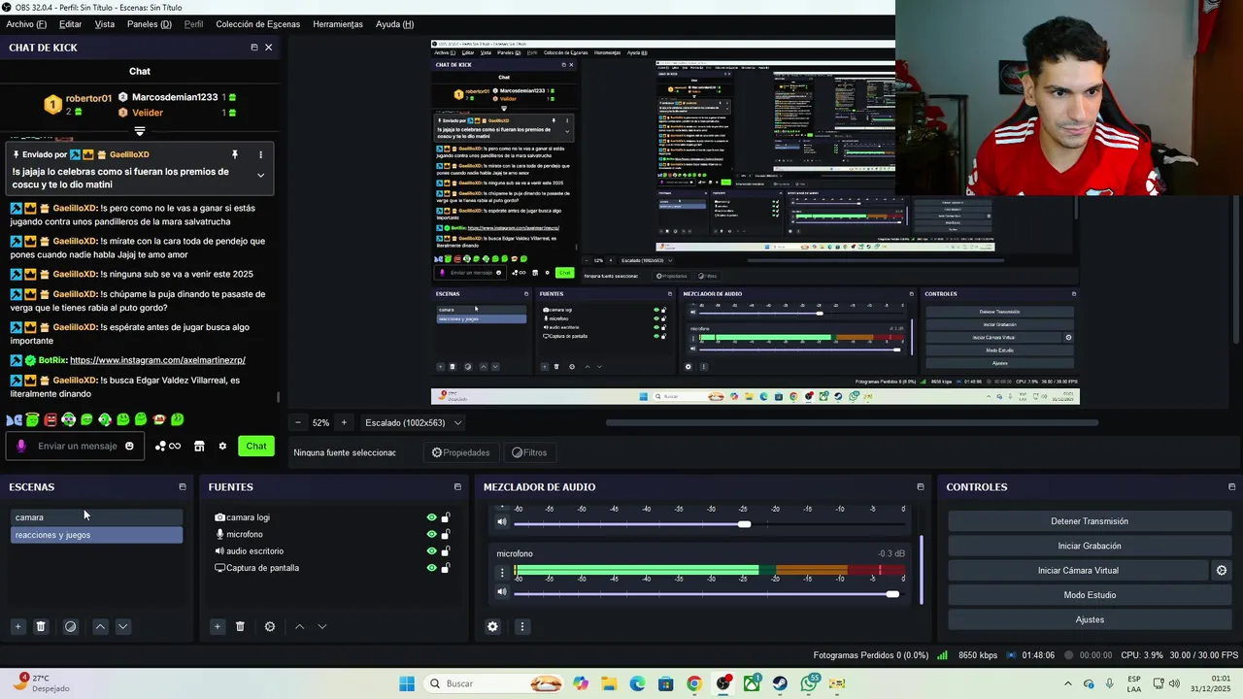The height and width of the screenshot is (699, 1243).
Task: Hide the Captura de pantalla source
Action: 431,568
